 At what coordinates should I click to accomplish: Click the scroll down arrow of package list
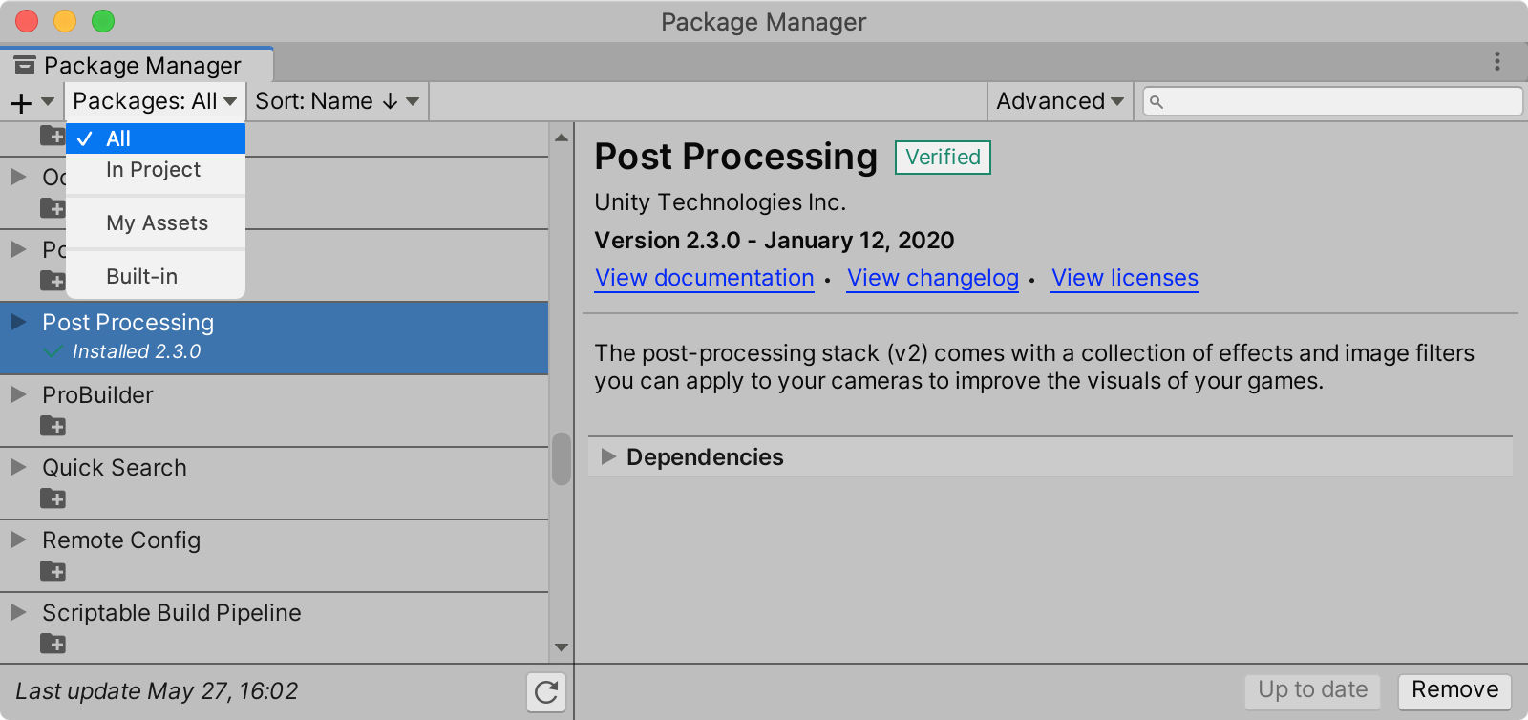[562, 647]
